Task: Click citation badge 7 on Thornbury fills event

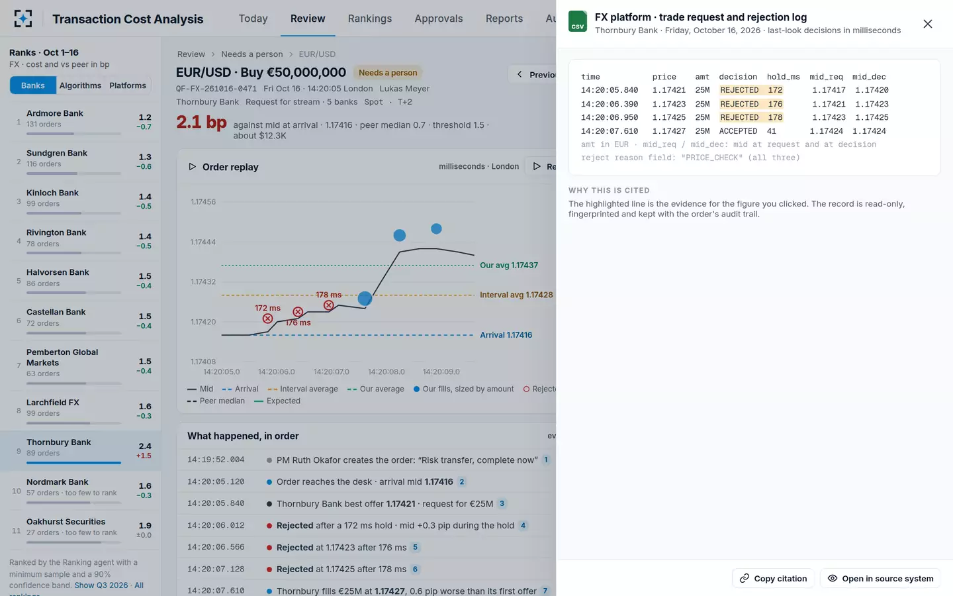Action: [x=545, y=591]
